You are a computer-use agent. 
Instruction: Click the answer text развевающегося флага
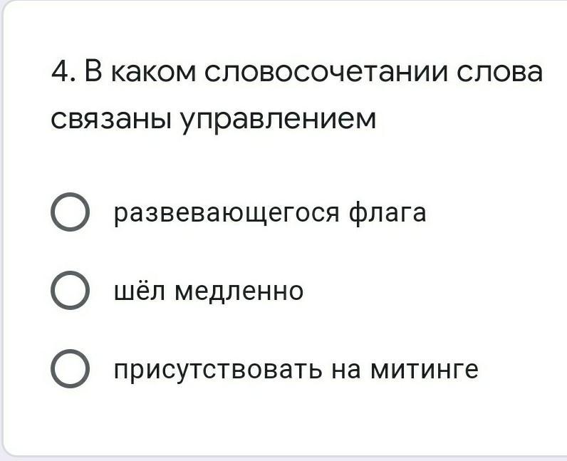tap(270, 213)
